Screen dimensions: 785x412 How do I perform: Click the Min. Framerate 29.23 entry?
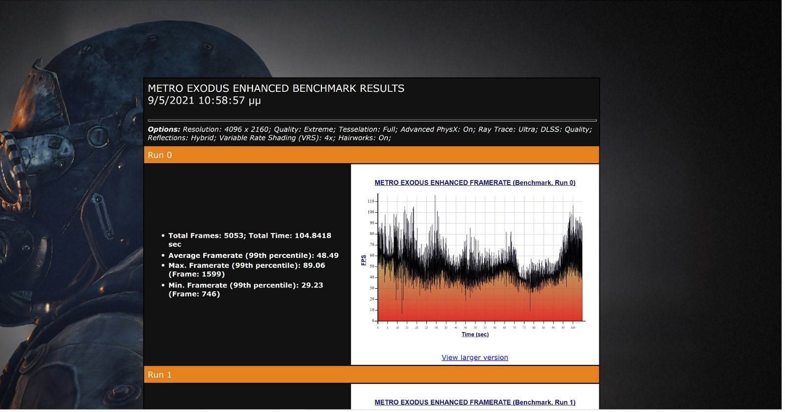(x=246, y=289)
